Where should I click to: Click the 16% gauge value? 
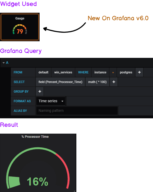coord(37,182)
